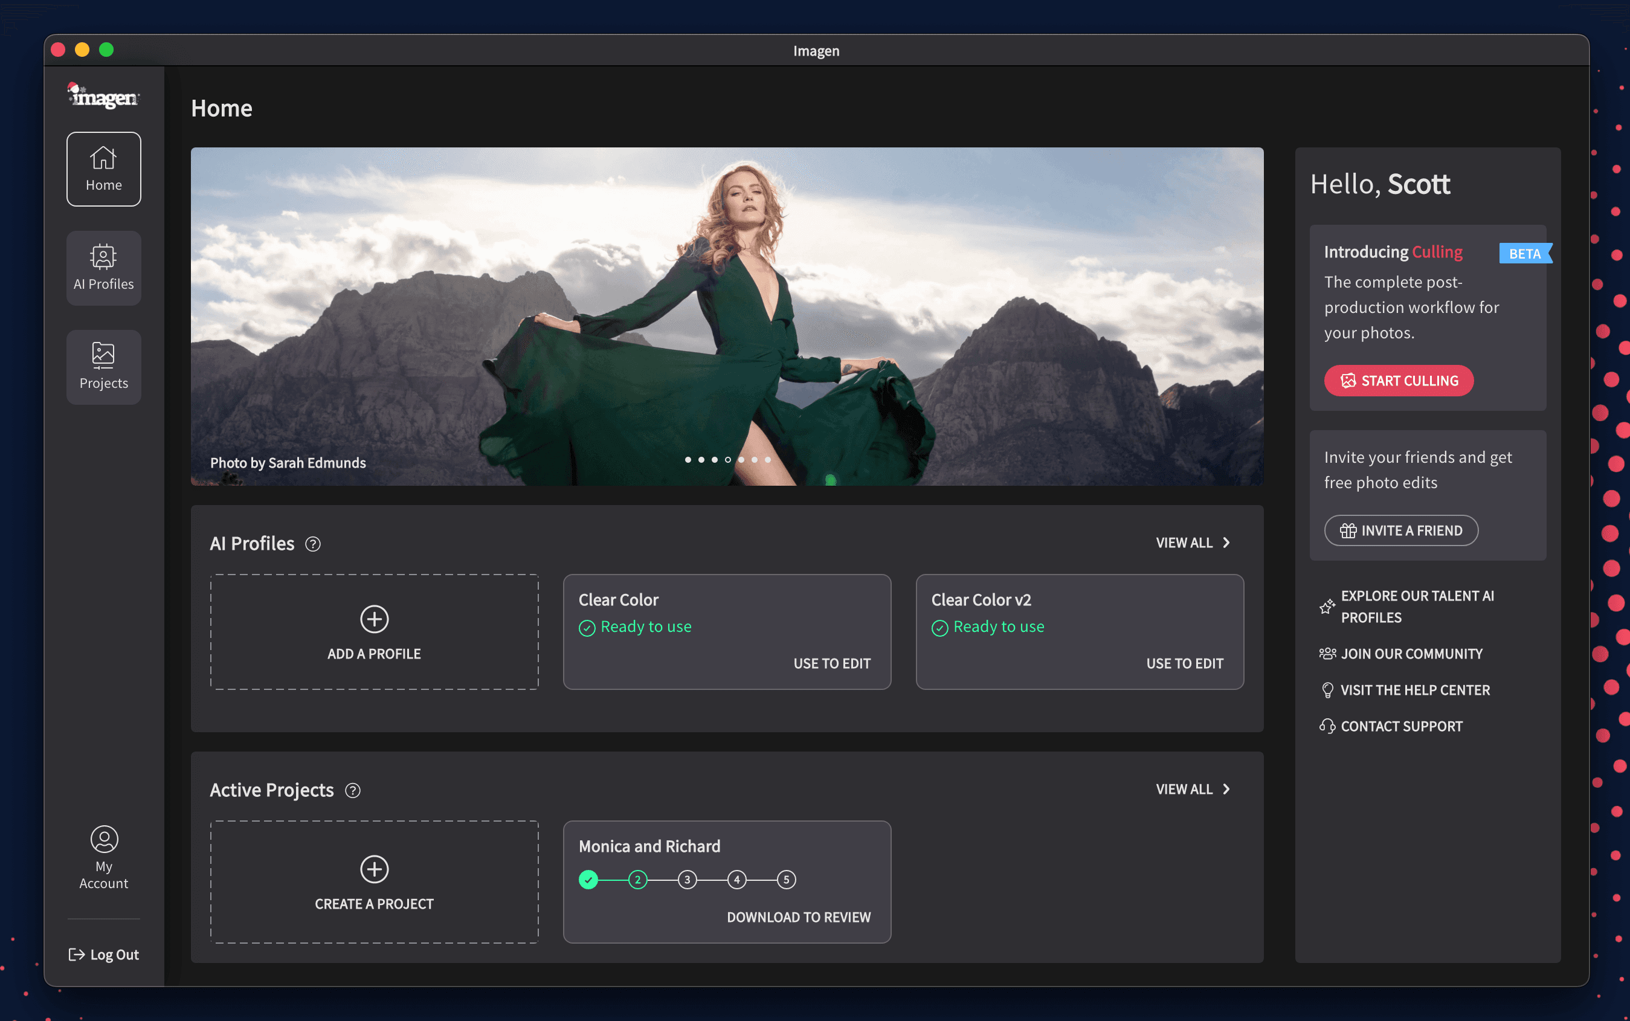Click the Imagen window title text
This screenshot has width=1630, height=1021.
816,51
